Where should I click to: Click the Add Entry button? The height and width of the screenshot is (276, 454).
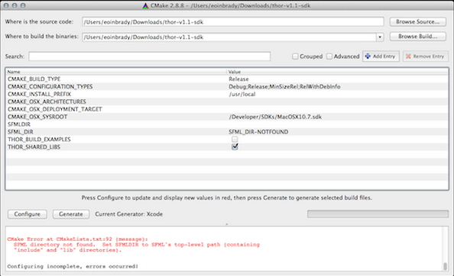click(381, 56)
